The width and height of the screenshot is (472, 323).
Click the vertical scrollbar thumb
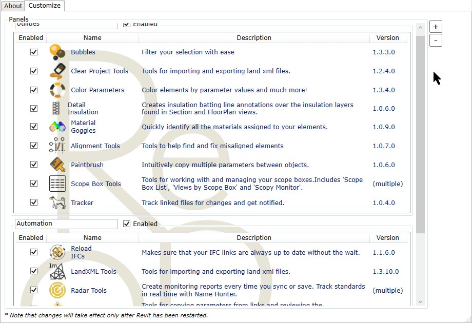coord(420,134)
